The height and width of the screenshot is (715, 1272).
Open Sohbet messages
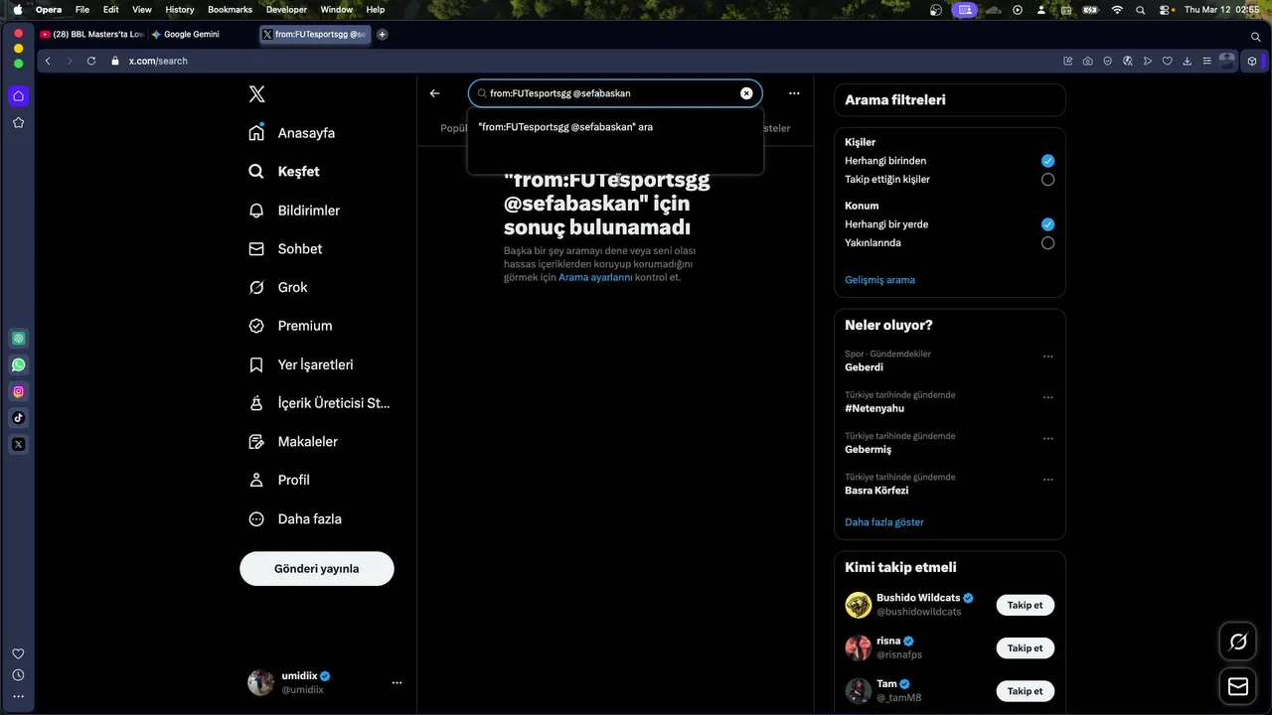tap(285, 249)
